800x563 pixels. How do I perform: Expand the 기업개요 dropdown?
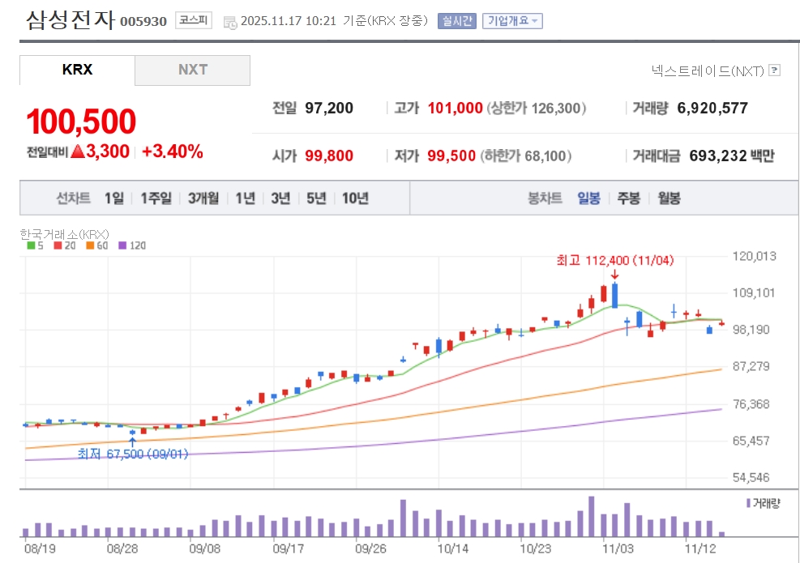(x=511, y=21)
